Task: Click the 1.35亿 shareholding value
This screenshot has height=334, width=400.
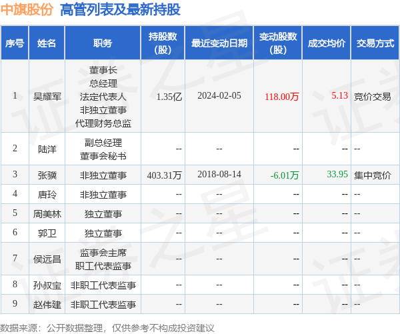Action: pyautogui.click(x=169, y=97)
